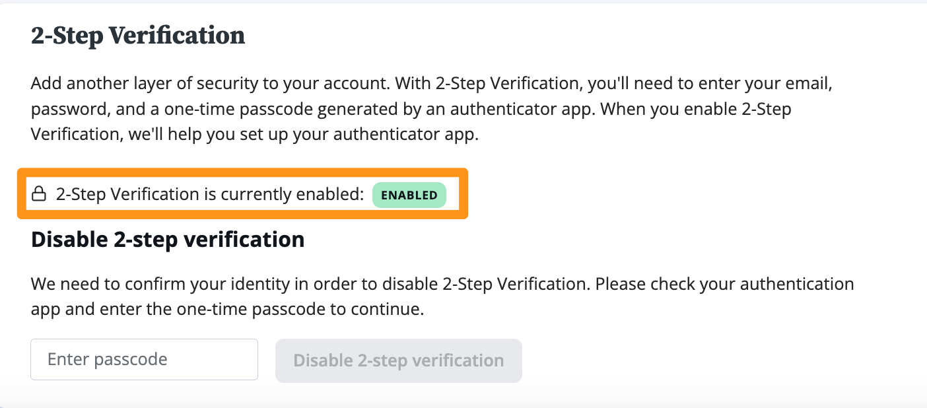927x408 pixels.
Task: Click the 'When you enable 2-Step' phrase
Action: pyautogui.click(x=697, y=109)
